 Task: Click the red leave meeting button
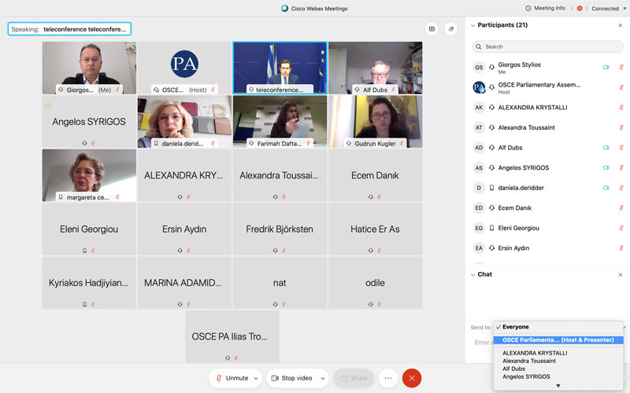pyautogui.click(x=412, y=378)
